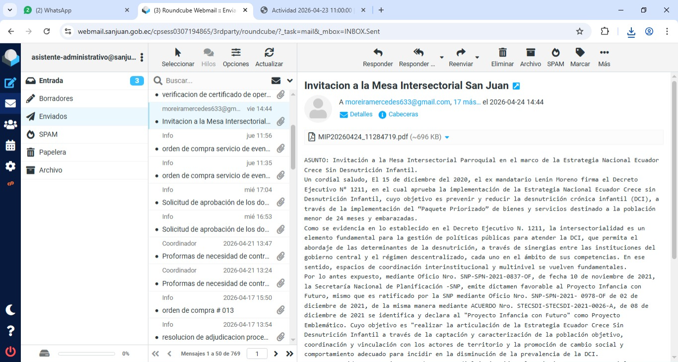The height and width of the screenshot is (362, 678).
Task: Expand attachment MIP20260424 PDF options arrow
Action: [x=447, y=138]
